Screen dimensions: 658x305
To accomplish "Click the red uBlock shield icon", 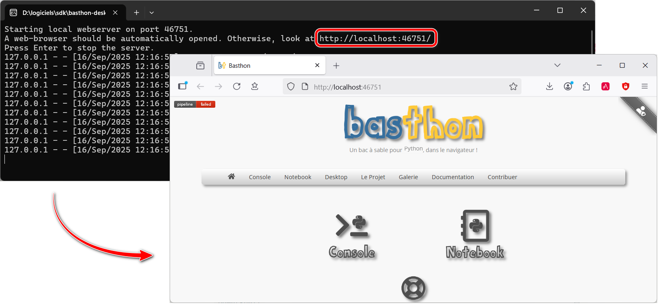I will (625, 86).
